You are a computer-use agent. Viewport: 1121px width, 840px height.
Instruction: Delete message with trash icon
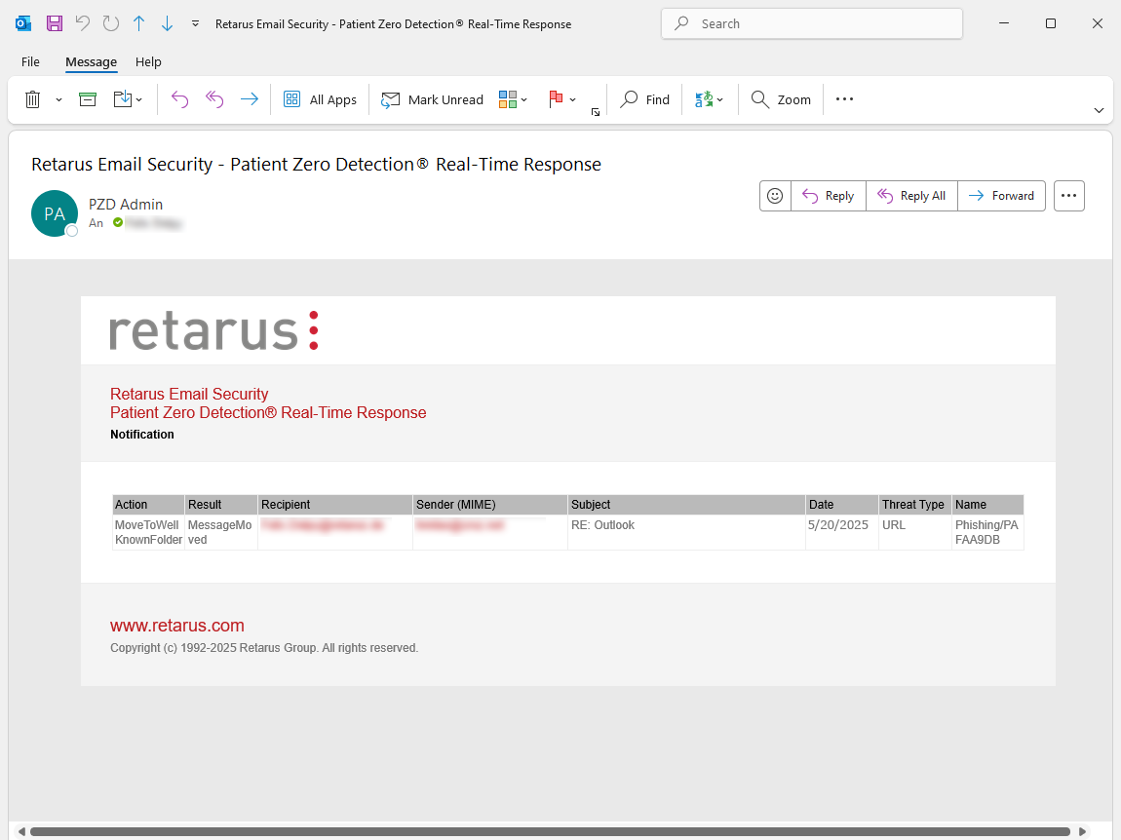pyautogui.click(x=33, y=99)
